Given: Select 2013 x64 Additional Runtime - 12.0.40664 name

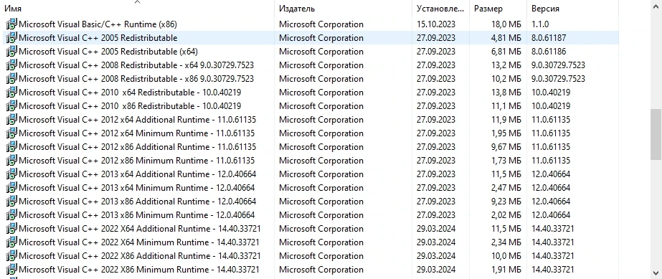Looking at the screenshot, I should coord(138,174).
